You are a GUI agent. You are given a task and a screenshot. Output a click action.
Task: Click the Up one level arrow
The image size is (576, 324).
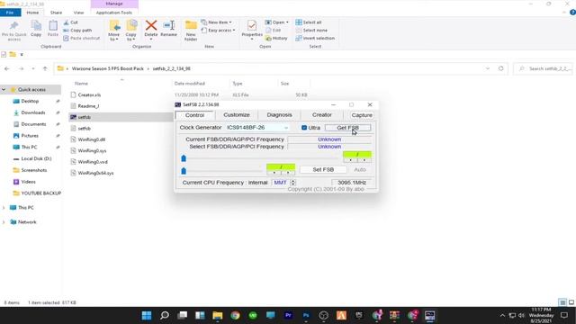click(45, 68)
